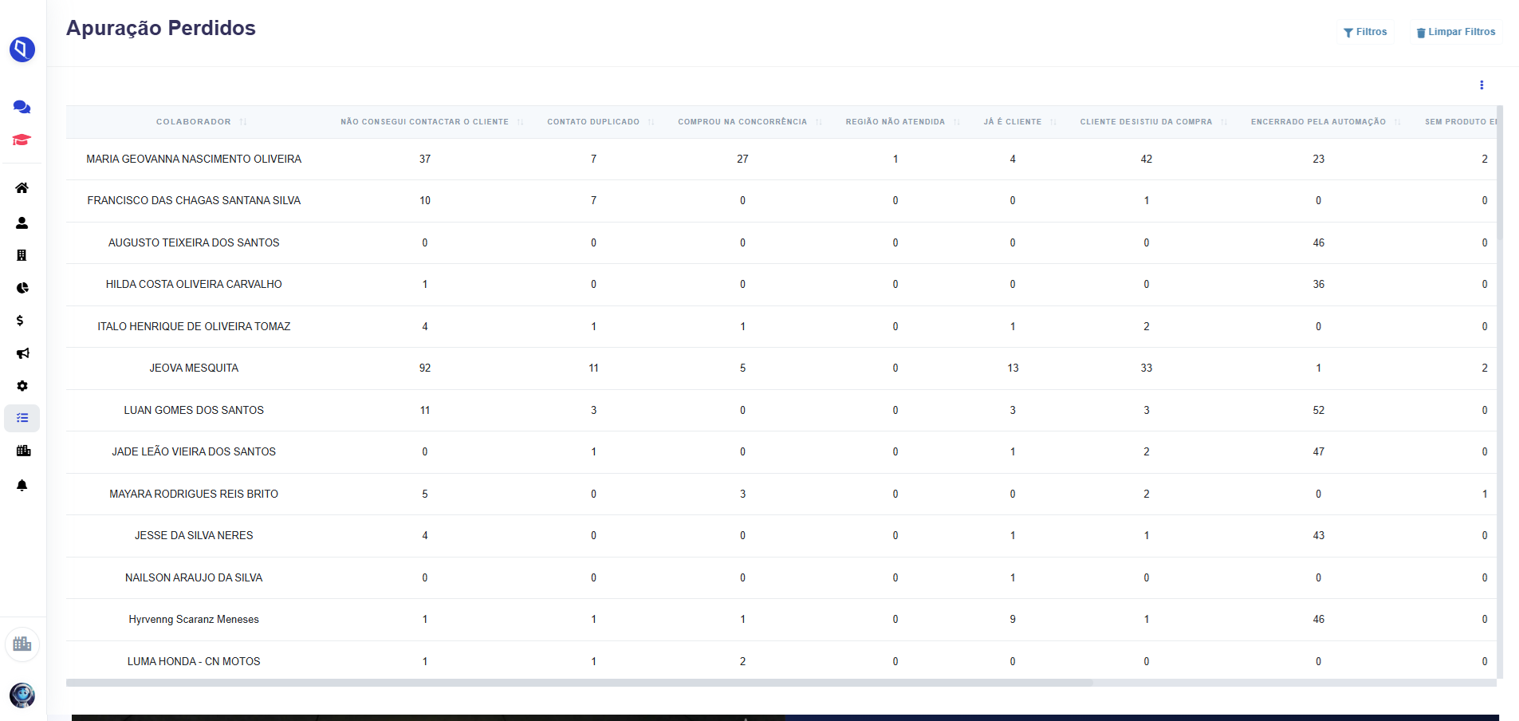Click value 43 in JESSE DA SILVA row
The height and width of the screenshot is (721, 1519).
(x=1319, y=536)
